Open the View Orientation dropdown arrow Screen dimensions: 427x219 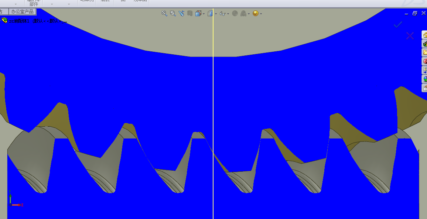point(204,14)
